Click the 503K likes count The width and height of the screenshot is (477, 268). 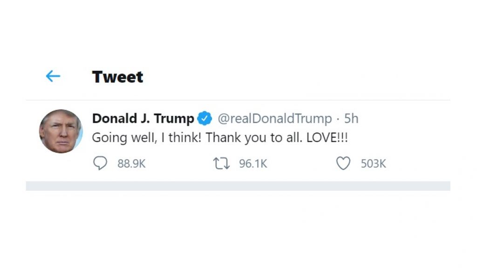pyautogui.click(x=374, y=164)
